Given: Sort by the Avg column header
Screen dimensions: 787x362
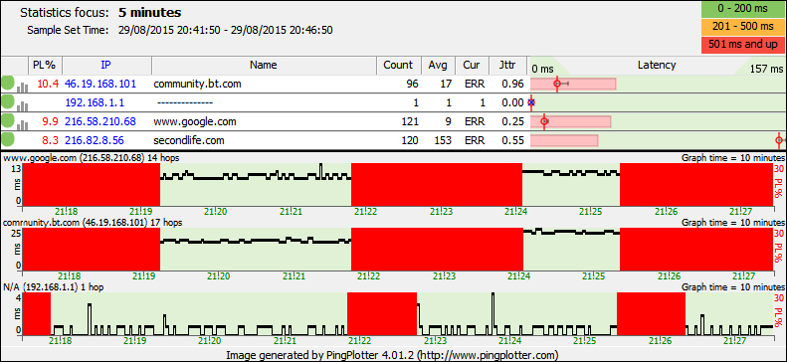Looking at the screenshot, I should point(438,65).
